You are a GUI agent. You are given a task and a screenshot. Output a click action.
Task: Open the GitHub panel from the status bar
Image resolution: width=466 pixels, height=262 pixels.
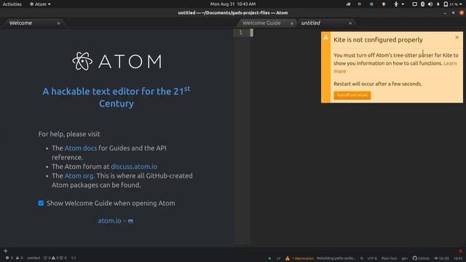pyautogui.click(x=421, y=258)
